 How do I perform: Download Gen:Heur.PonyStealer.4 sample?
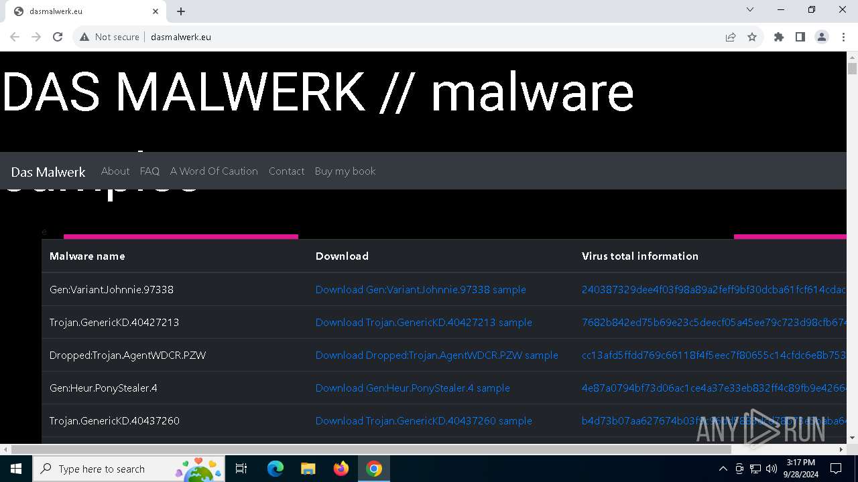tap(412, 388)
